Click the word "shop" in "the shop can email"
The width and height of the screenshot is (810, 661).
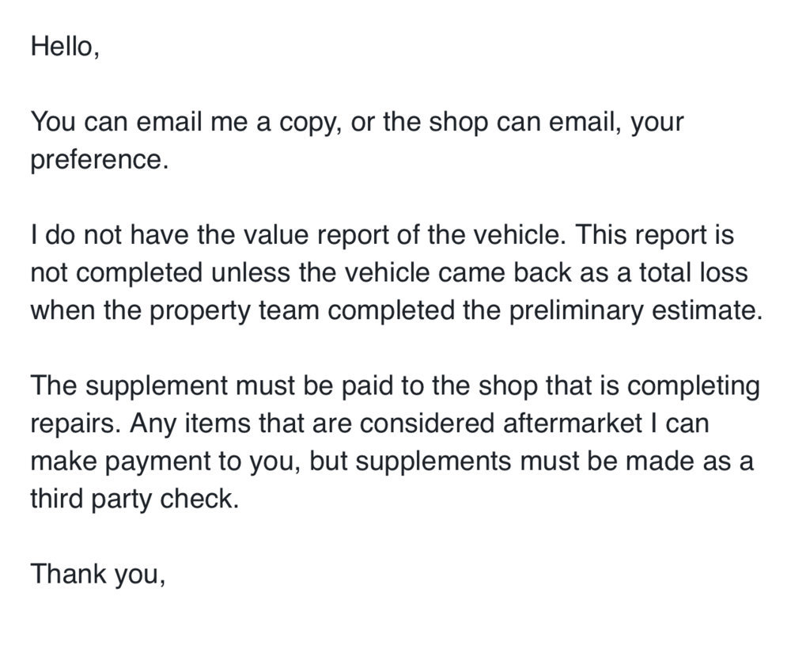coord(458,123)
